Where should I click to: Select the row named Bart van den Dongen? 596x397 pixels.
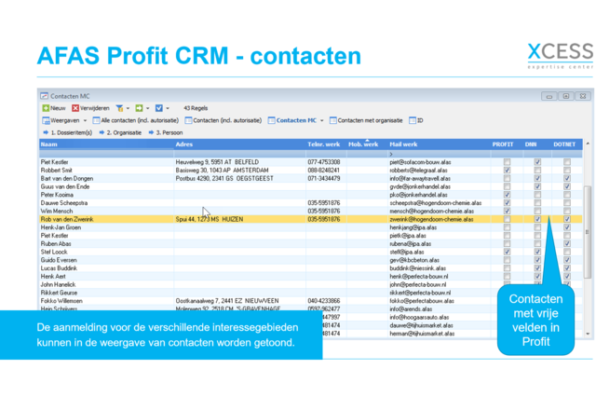point(310,178)
